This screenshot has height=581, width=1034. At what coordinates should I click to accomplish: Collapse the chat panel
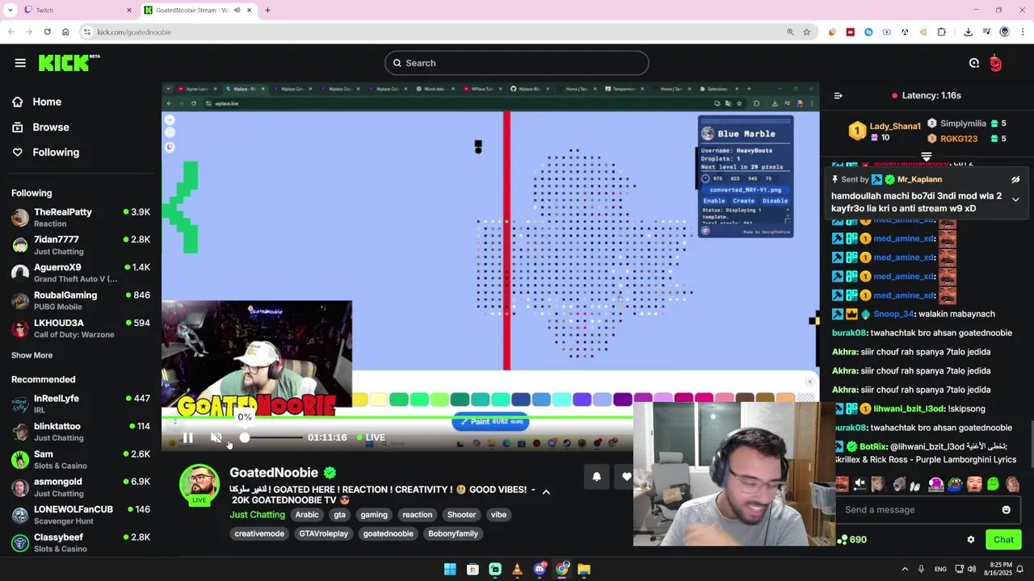click(838, 95)
